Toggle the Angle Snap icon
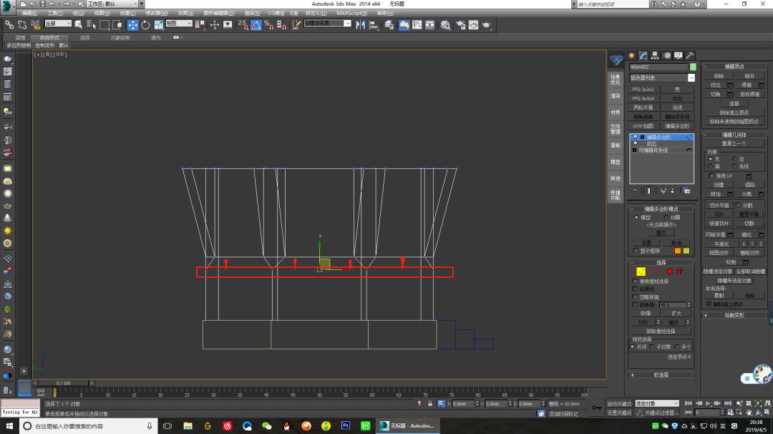The image size is (773, 434). 256,24
